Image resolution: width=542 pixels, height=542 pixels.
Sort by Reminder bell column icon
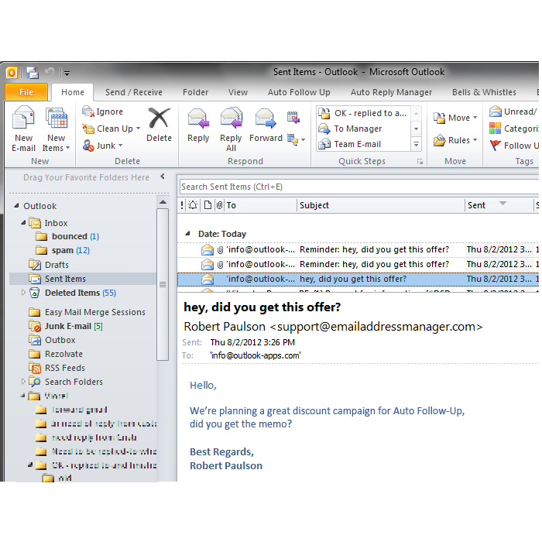[x=193, y=205]
